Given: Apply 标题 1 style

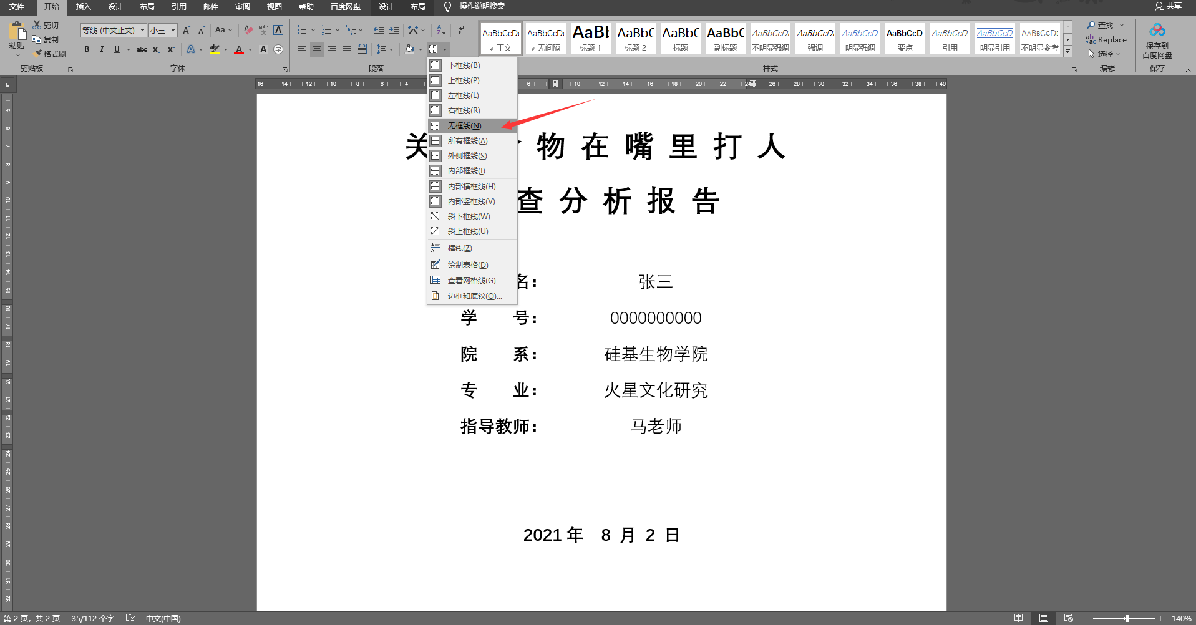Looking at the screenshot, I should [590, 38].
